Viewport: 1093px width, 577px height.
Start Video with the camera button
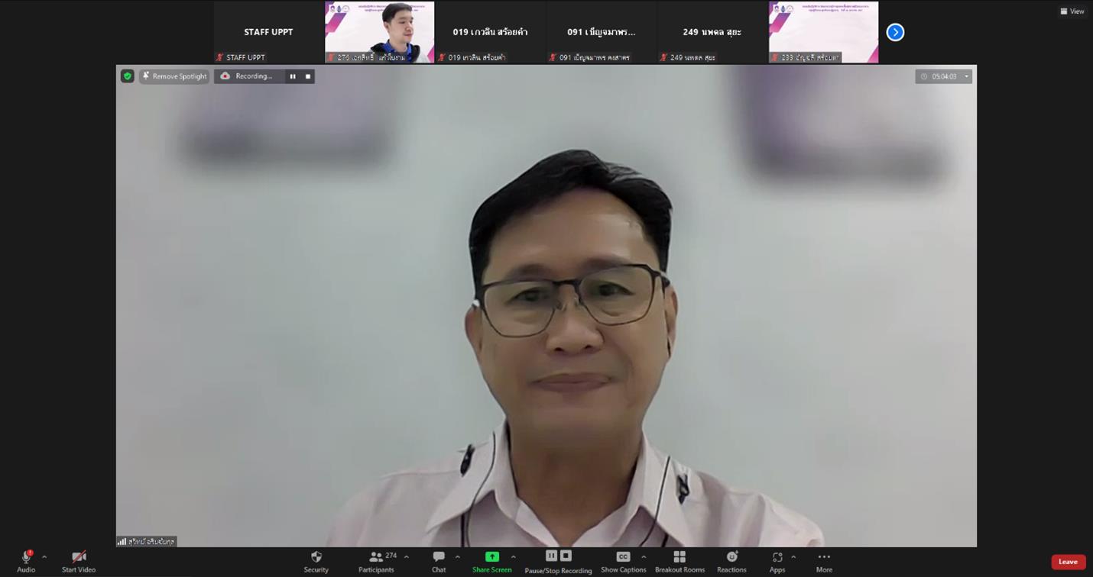coord(79,562)
